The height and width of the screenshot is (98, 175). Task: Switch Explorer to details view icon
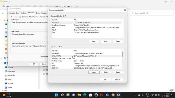pos(170,90)
